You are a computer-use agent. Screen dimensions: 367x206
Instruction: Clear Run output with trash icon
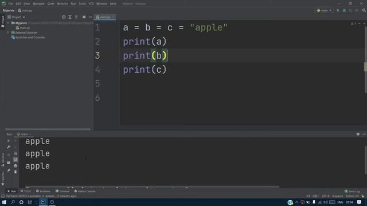[15, 172]
